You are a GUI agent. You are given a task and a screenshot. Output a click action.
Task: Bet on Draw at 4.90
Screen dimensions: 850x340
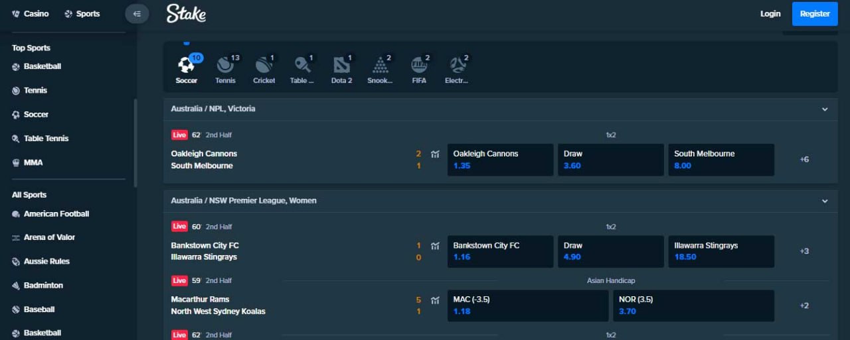pos(610,251)
